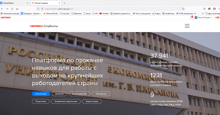Open the red Opera extension icon
The height and width of the screenshot is (115, 220).
point(214,9)
